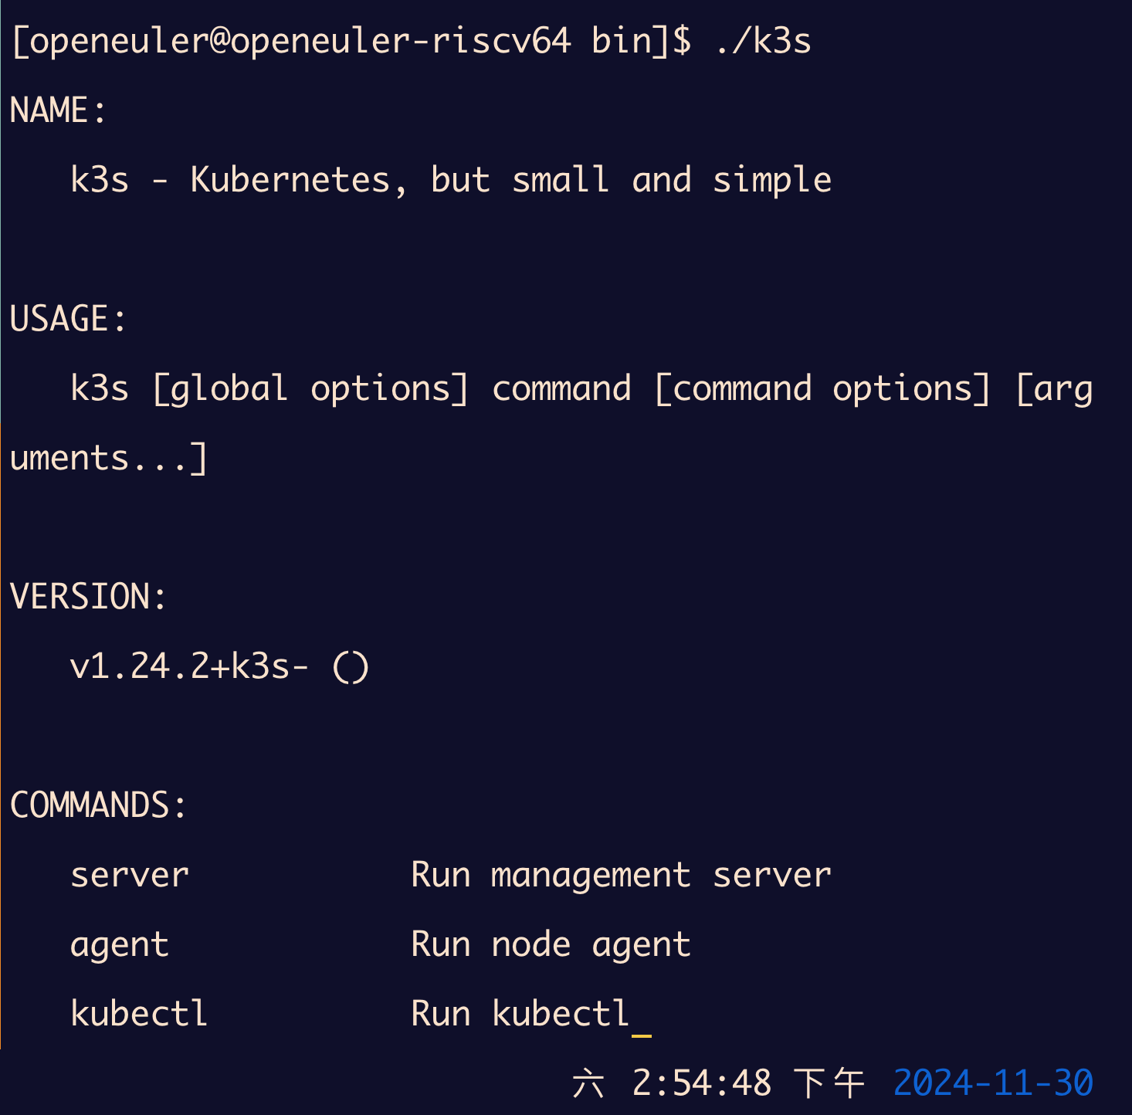Click the yellow terminal cursor

pyautogui.click(x=642, y=1033)
